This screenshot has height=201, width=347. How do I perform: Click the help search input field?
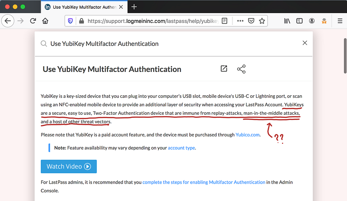173,43
